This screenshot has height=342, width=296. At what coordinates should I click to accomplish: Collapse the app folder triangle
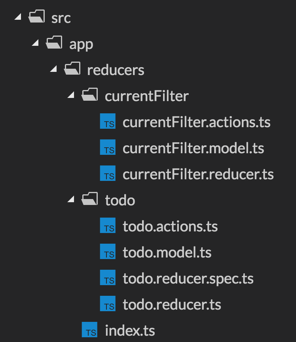click(35, 43)
